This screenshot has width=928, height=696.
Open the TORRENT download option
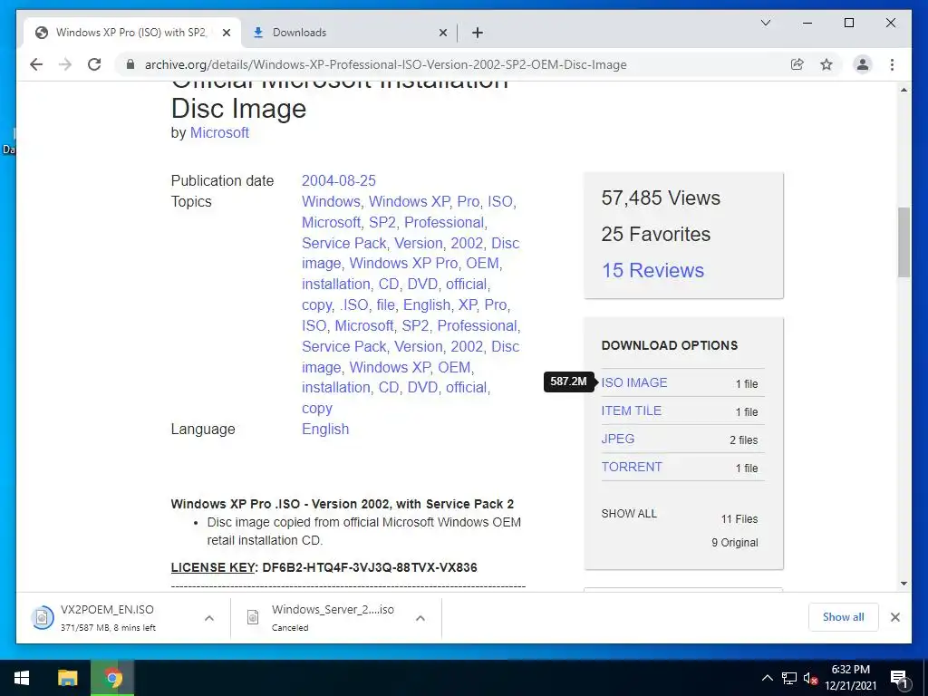click(632, 467)
